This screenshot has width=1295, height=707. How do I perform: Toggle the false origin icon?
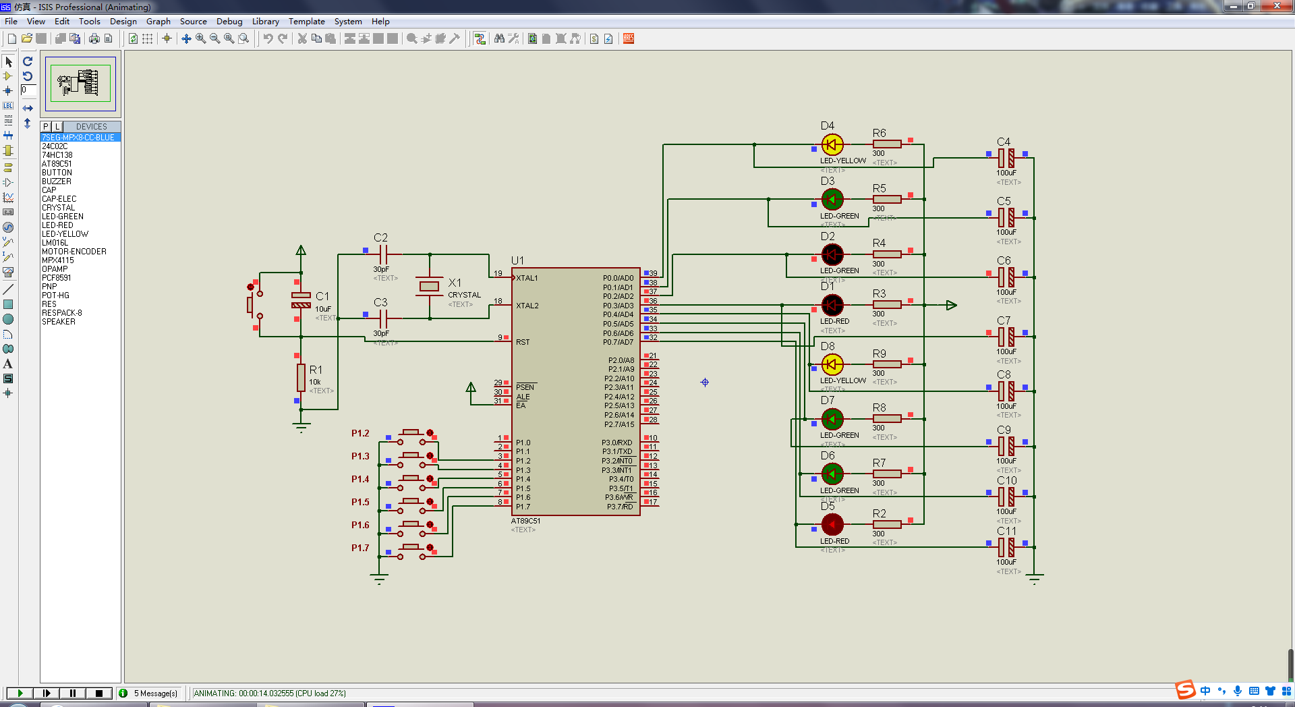click(167, 38)
